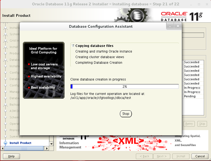Click the disabled Install button

(181, 156)
